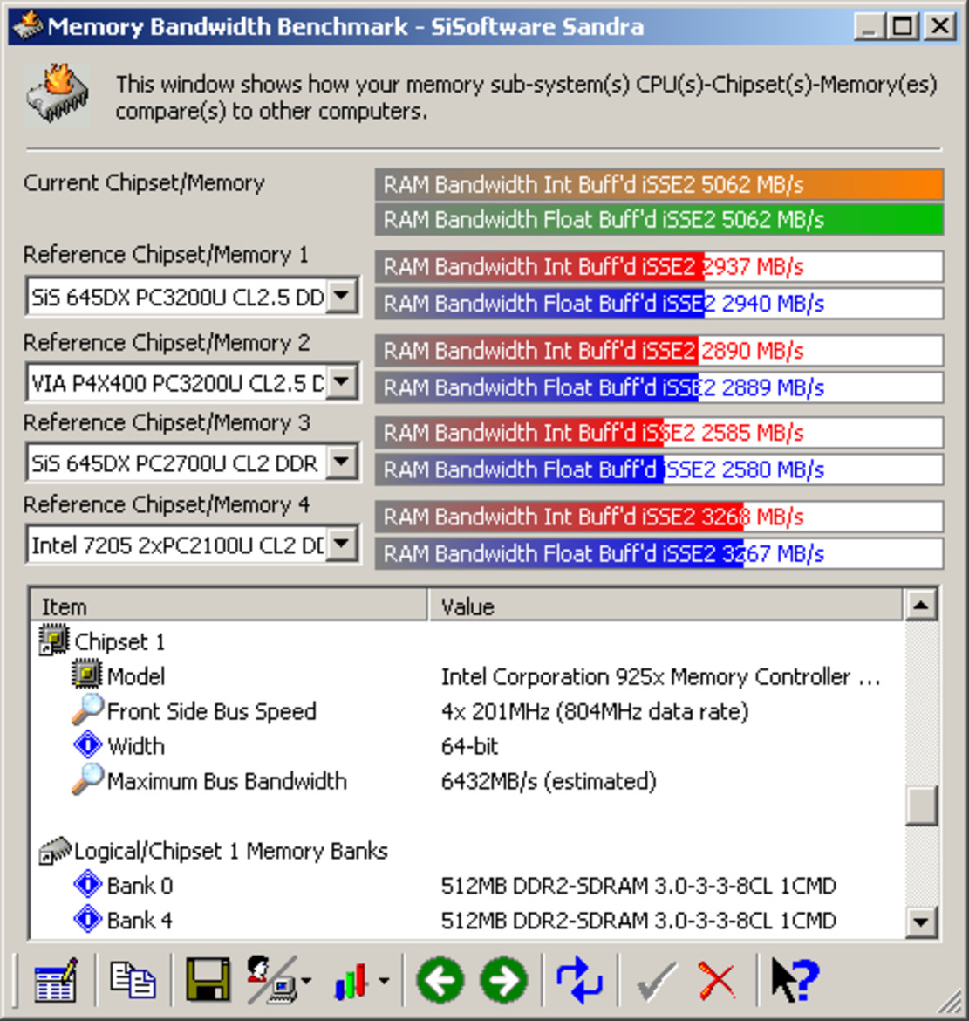Image resolution: width=969 pixels, height=1021 pixels.
Task: Click the grey checkmark OK icon
Action: (x=656, y=981)
